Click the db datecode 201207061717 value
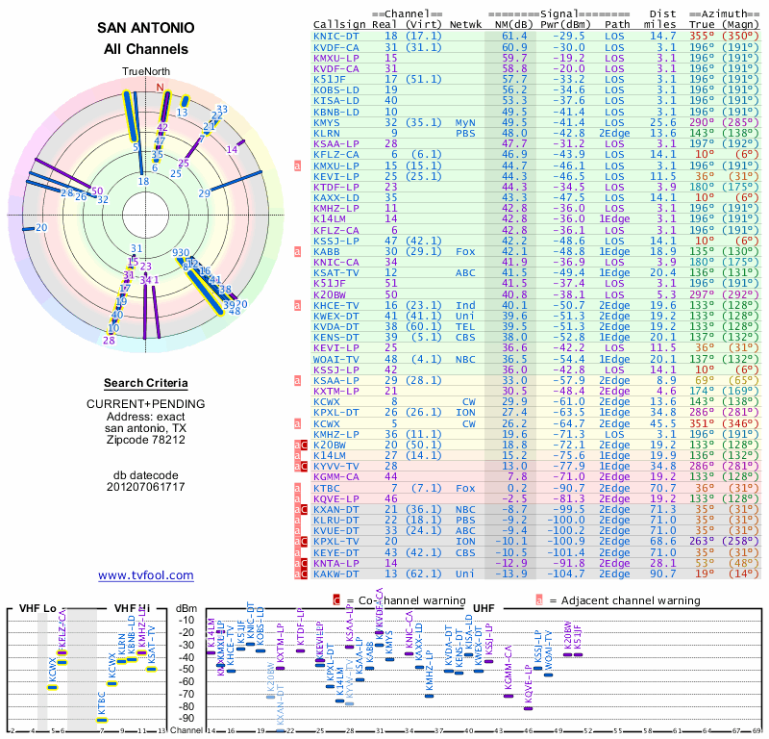The width and height of the screenshot is (769, 739). (146, 487)
